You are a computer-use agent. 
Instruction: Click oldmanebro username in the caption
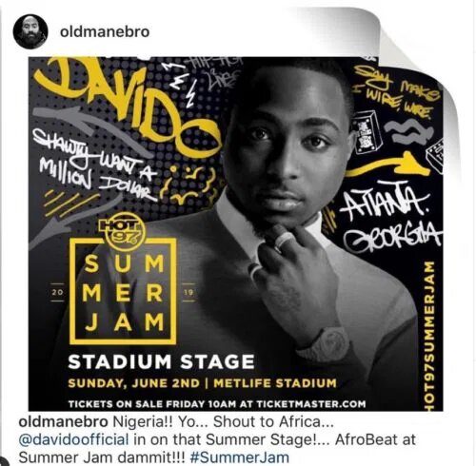(63, 422)
